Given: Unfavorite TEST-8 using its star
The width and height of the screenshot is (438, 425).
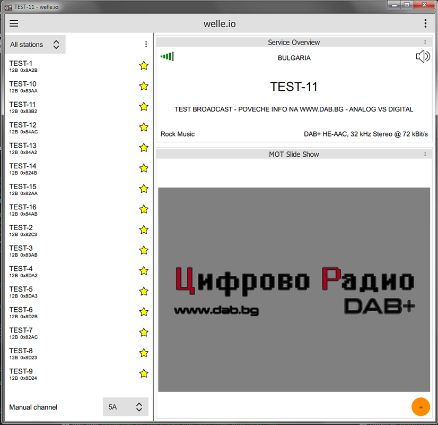Looking at the screenshot, I should (144, 353).
